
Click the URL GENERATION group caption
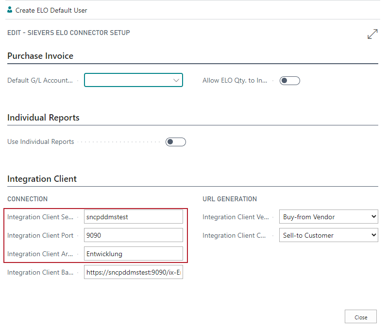[x=229, y=199]
